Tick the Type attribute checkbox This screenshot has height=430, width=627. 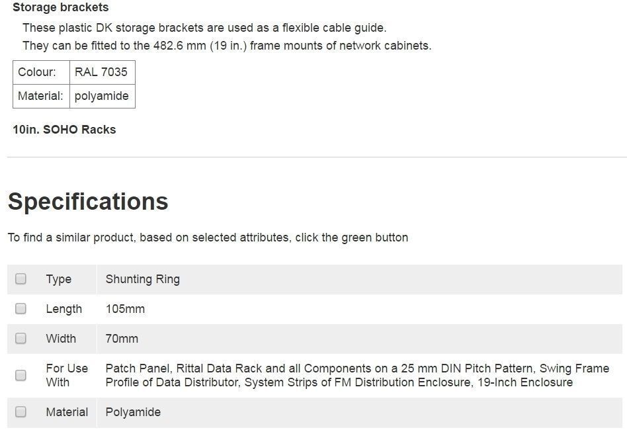click(x=21, y=279)
